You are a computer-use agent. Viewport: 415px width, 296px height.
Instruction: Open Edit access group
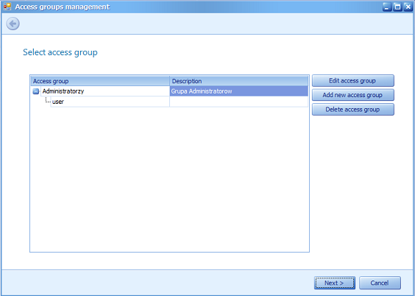point(352,81)
